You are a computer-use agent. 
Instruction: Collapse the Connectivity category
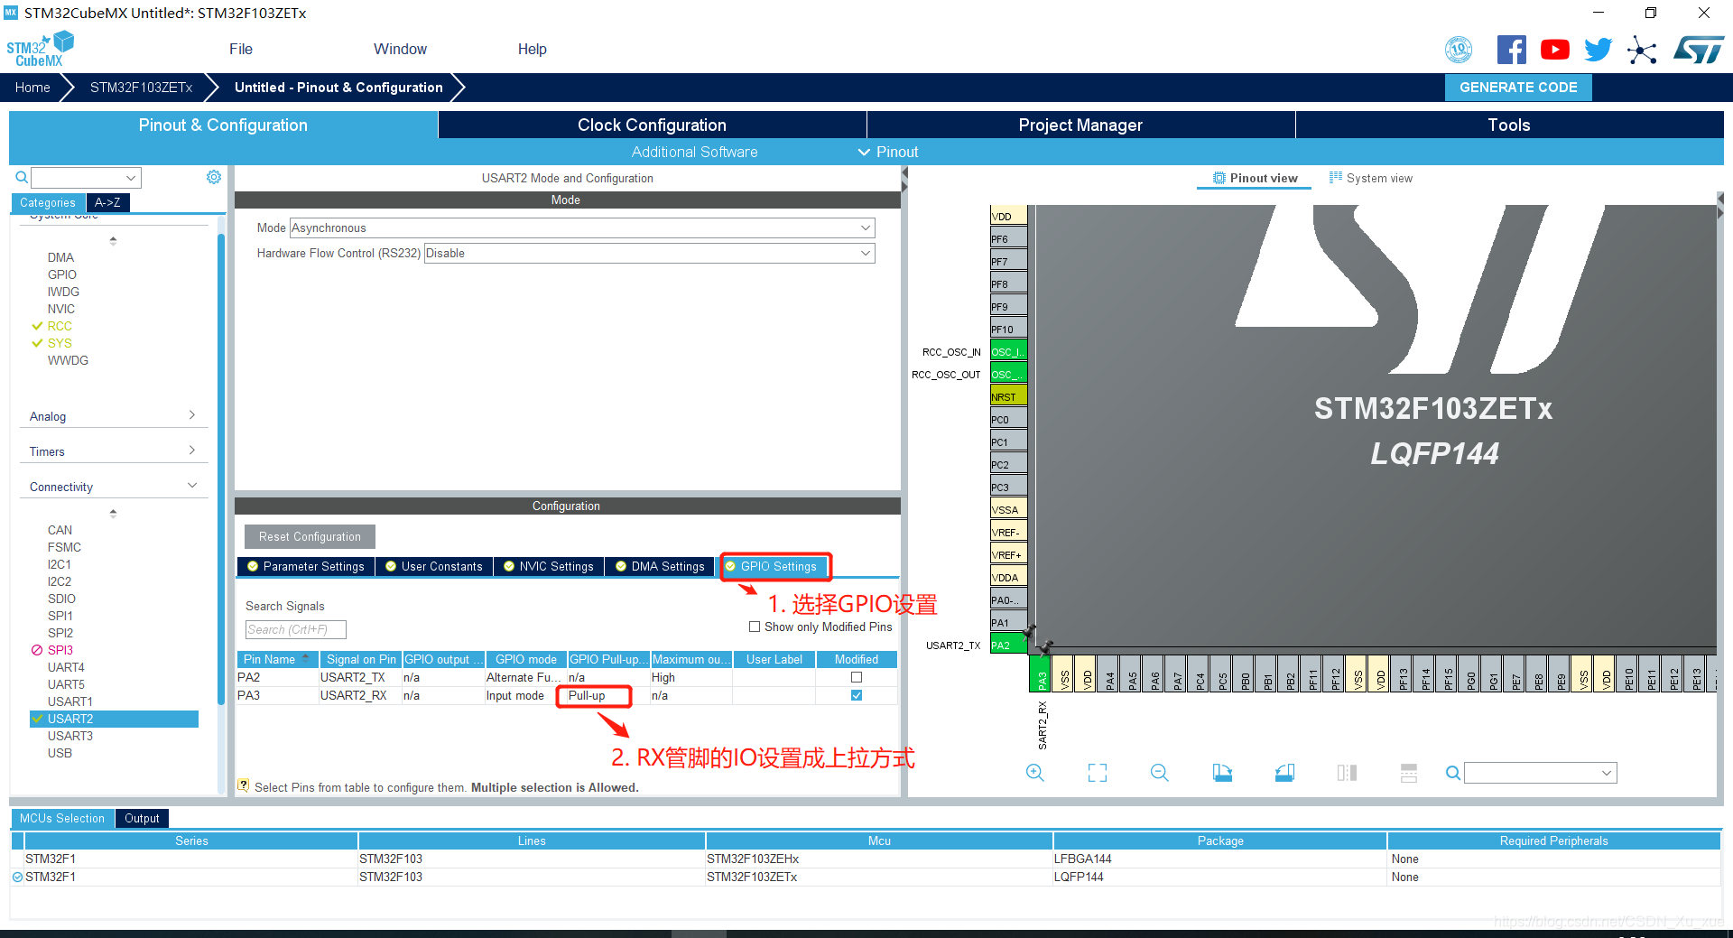(112, 487)
